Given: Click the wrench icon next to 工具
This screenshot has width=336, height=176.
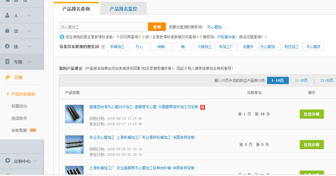Looking at the screenshot, I should pyautogui.click(x=8, y=77).
